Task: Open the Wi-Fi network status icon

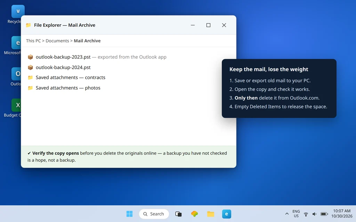Action: point(306,214)
